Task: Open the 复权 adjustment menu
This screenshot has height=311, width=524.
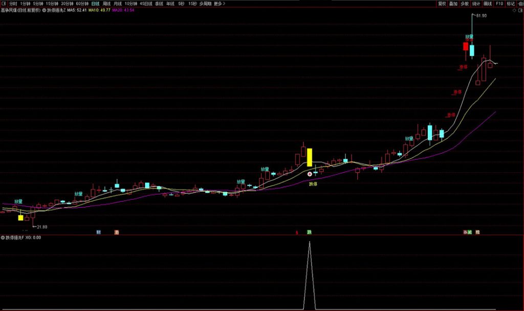Action: [442, 3]
